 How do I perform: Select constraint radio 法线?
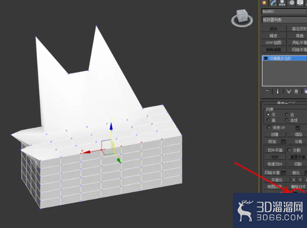click(x=287, y=120)
